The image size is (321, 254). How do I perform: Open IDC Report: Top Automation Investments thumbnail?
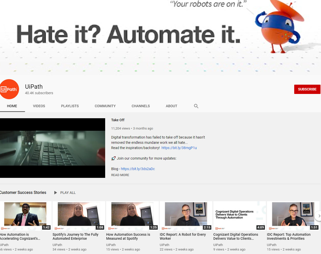pos(293,215)
